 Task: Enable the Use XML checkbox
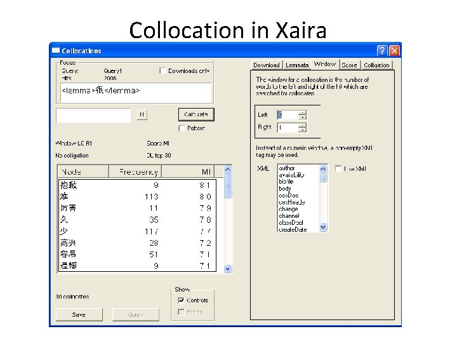coord(338,168)
